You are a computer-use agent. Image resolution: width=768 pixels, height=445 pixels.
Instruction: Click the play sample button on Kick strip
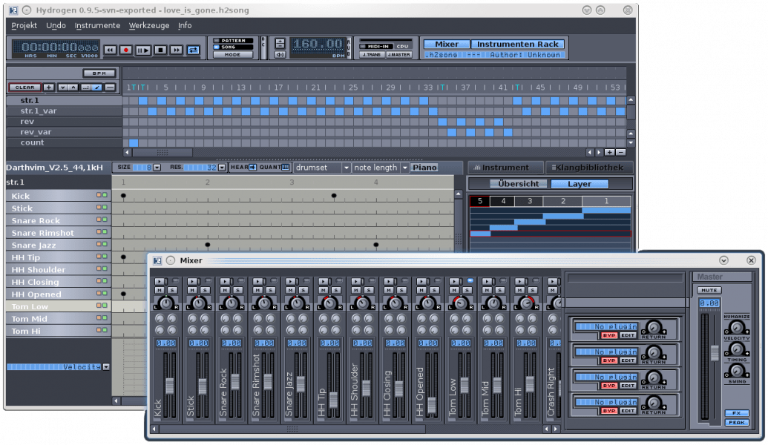[160, 282]
